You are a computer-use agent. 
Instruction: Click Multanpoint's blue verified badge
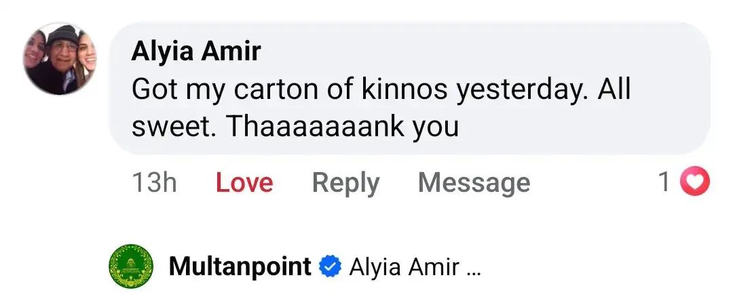point(330,267)
